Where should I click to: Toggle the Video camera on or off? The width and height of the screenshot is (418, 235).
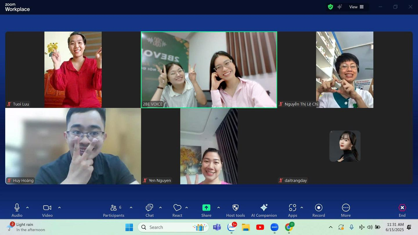[47, 208]
